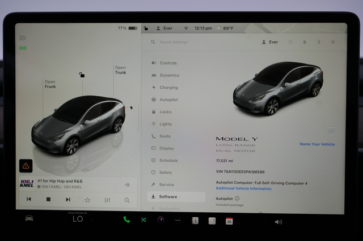The height and width of the screenshot is (241, 363).
Task: Tap the LO climate temperature setting
Action: [78, 219]
